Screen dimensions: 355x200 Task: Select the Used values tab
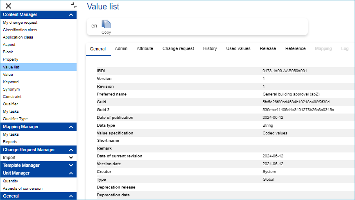tap(238, 48)
